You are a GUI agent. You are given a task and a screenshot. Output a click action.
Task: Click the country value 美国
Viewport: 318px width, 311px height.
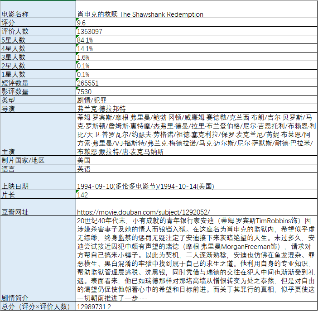[x=84, y=160]
